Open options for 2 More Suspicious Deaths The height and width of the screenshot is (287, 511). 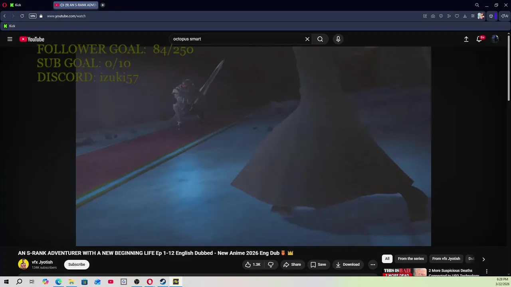tap(487, 271)
